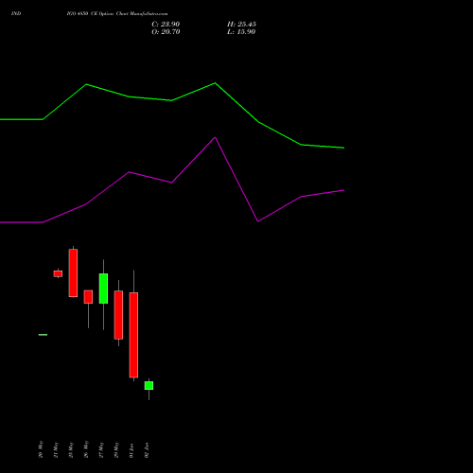Click the open value O: 20.70

coord(166,32)
